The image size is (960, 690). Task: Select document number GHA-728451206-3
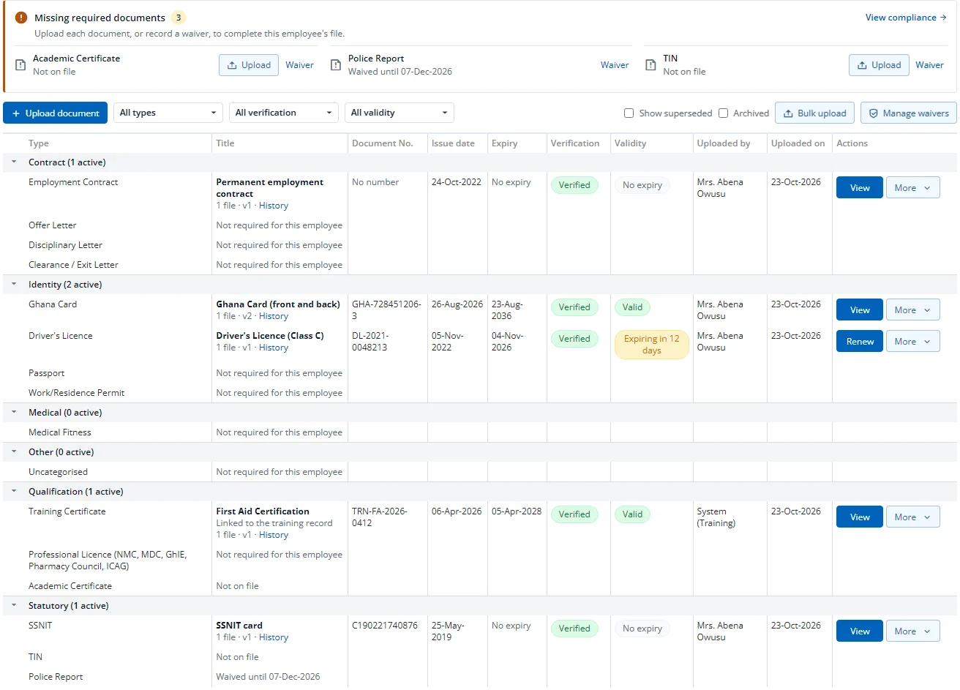coord(386,310)
